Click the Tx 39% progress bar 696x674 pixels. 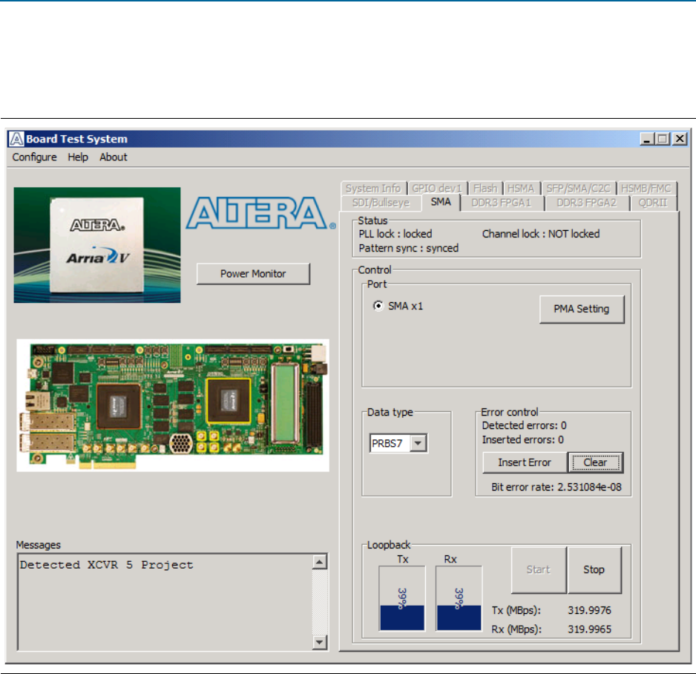tap(402, 598)
